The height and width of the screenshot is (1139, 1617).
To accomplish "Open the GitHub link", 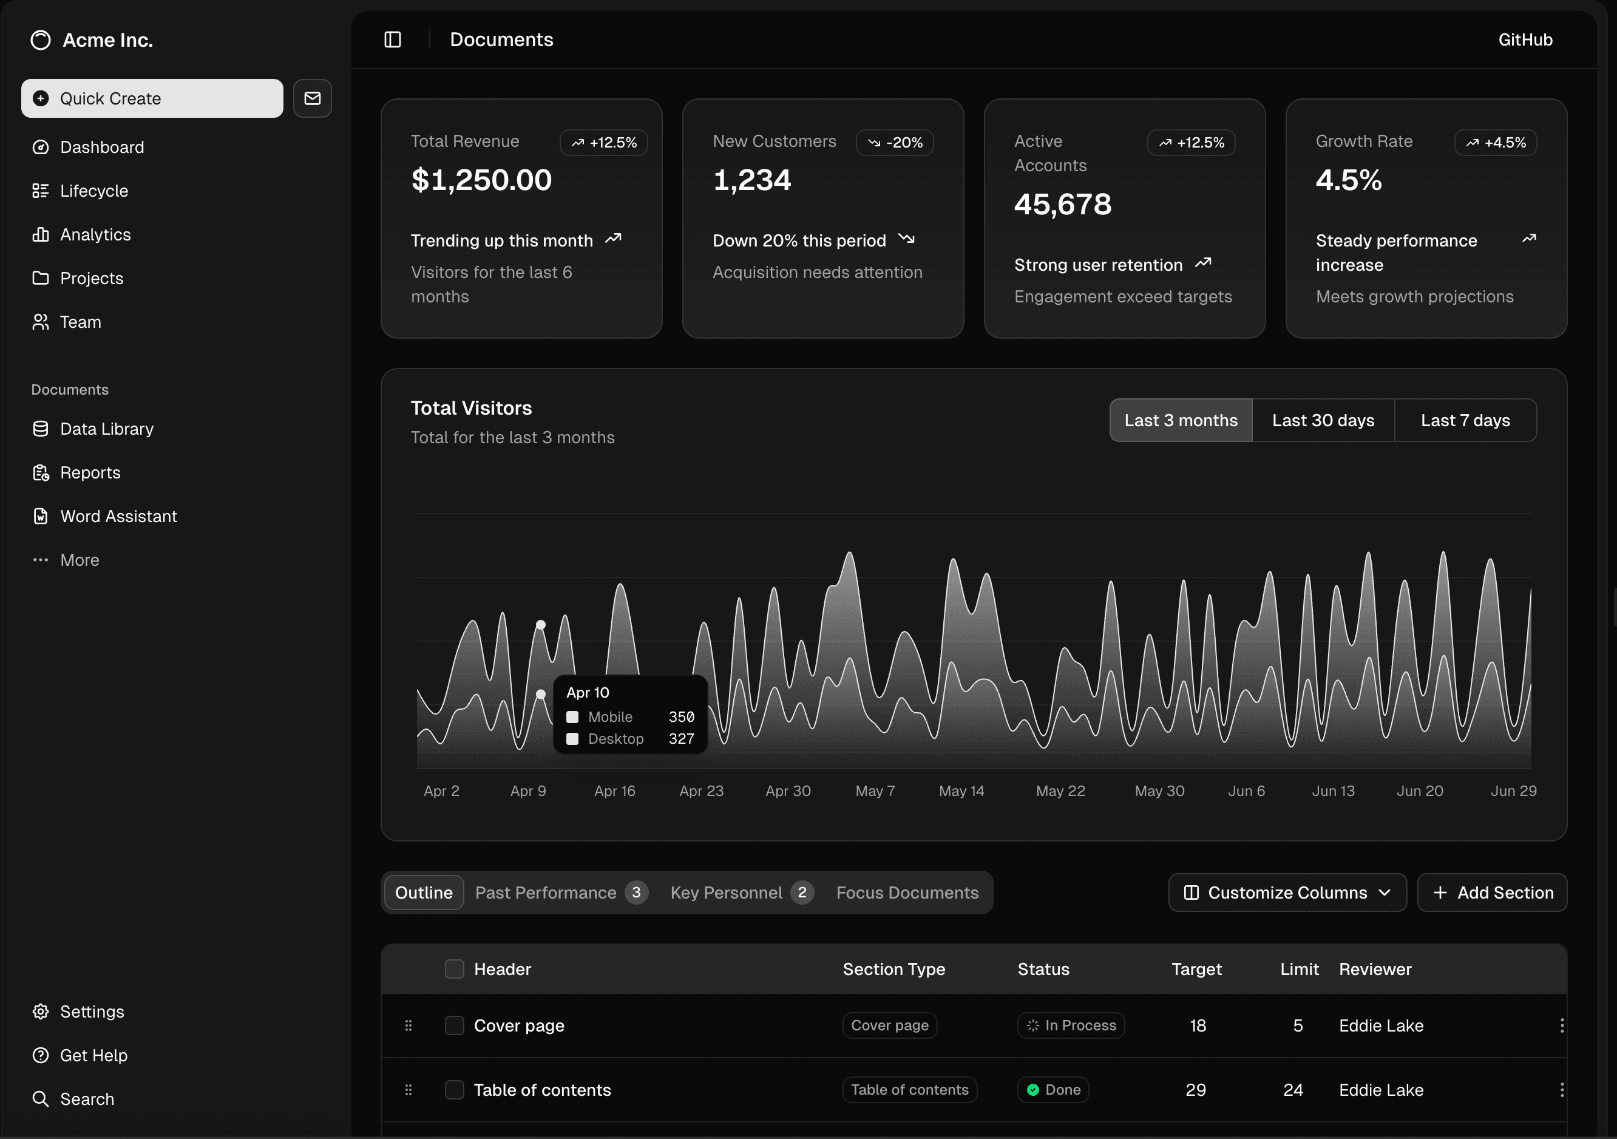I will (1524, 39).
